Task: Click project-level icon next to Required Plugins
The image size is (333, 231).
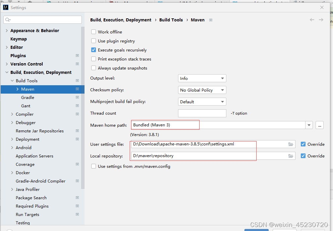Action: [77, 206]
